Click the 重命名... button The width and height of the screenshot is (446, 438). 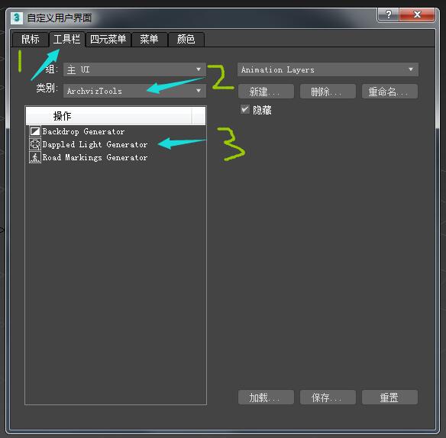pos(389,92)
